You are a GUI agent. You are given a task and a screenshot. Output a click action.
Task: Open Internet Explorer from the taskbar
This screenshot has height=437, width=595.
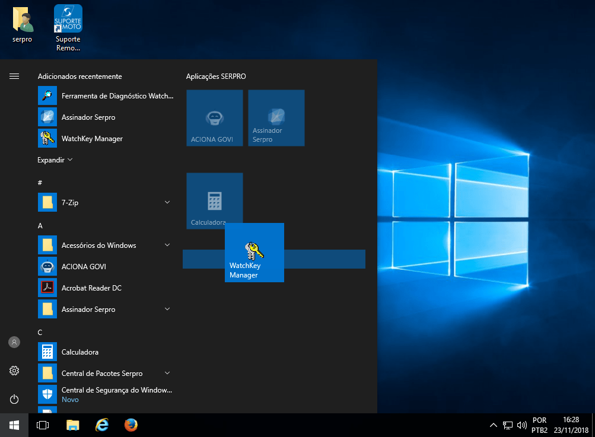(102, 425)
